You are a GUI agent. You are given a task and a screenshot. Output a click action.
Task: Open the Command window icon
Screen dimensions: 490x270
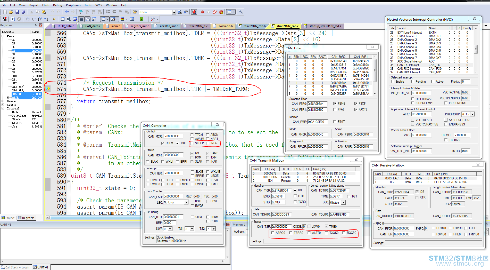tap(63, 19)
